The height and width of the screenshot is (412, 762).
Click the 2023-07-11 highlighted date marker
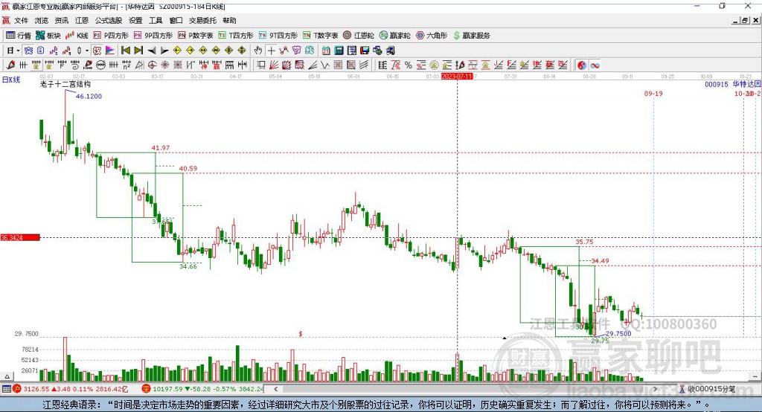[x=457, y=77]
